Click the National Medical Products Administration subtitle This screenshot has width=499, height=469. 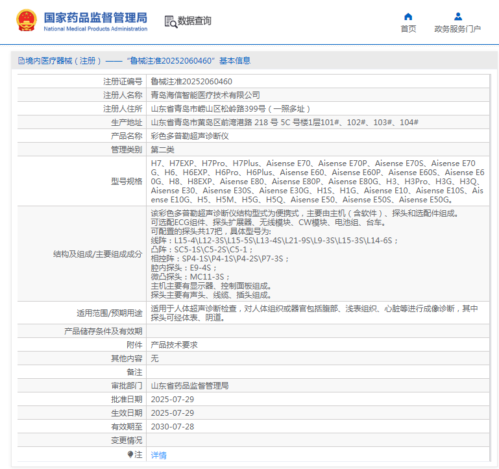tap(95, 29)
